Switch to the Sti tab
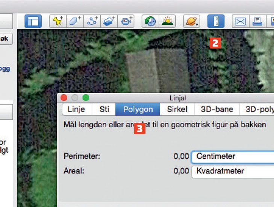Screen dimensions: 274x207 pyautogui.click(x=104, y=109)
